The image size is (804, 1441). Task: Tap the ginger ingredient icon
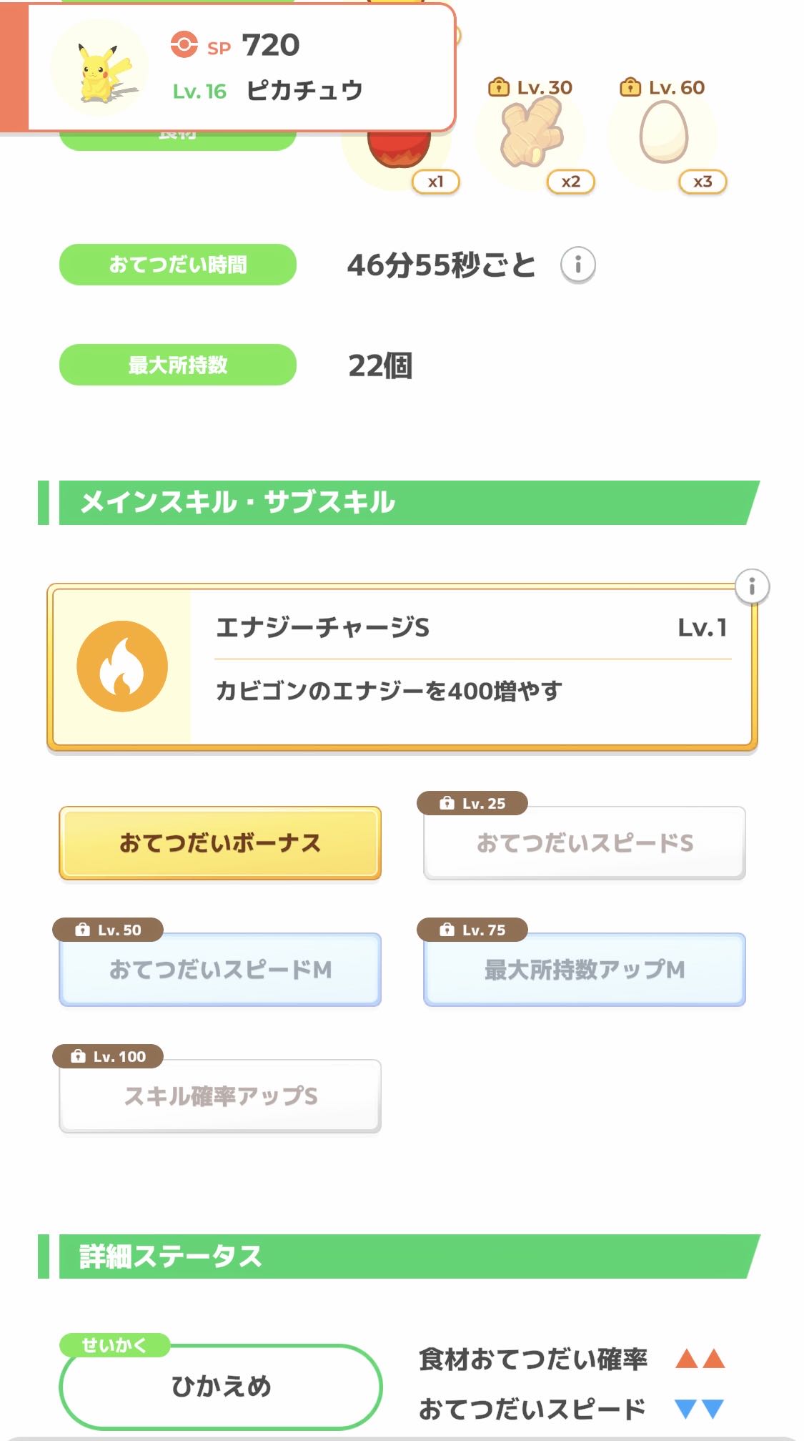(x=532, y=134)
